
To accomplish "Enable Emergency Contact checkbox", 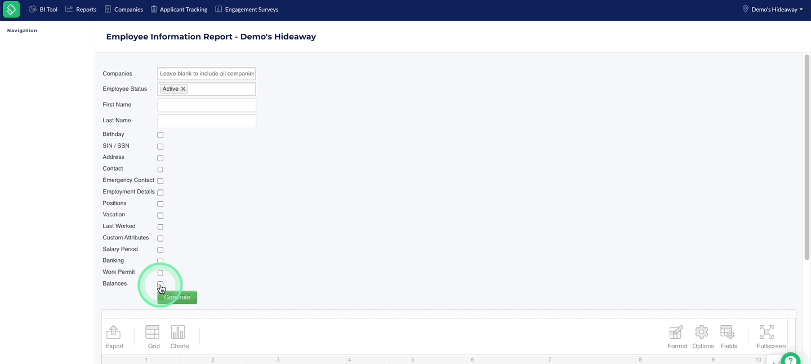I will (x=161, y=181).
